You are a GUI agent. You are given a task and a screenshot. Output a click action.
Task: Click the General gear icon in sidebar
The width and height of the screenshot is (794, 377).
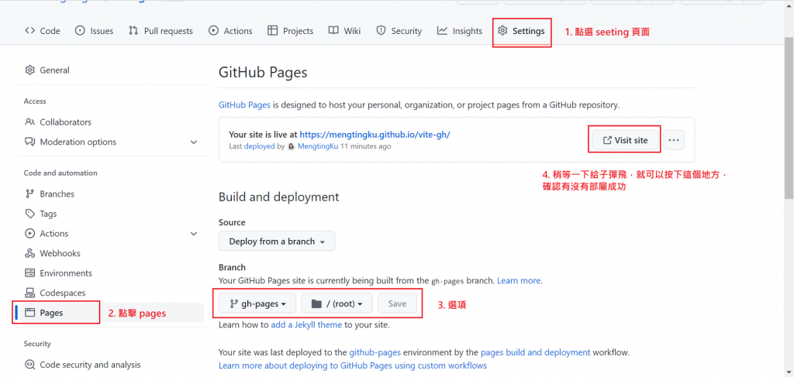[x=30, y=70]
